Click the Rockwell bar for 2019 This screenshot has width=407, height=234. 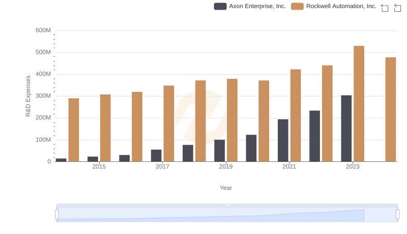(232, 120)
